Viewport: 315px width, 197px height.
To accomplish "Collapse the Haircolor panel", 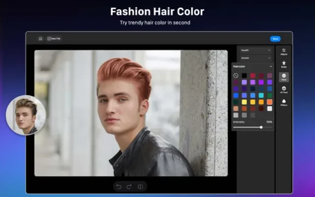I will tap(270, 66).
